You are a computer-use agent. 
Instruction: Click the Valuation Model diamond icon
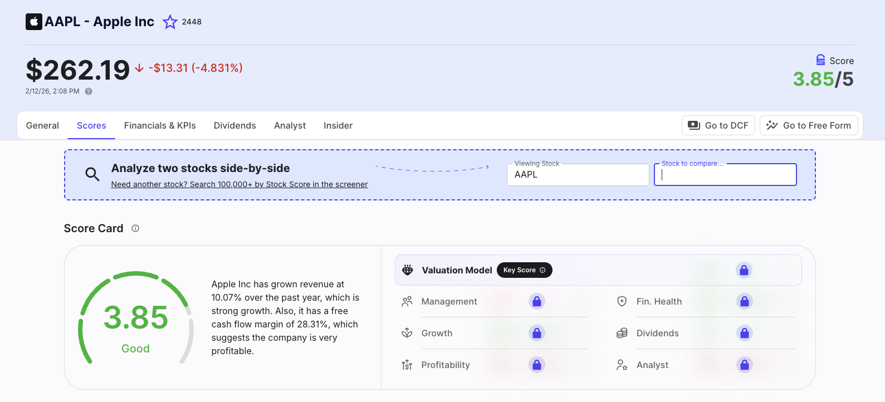tap(408, 270)
